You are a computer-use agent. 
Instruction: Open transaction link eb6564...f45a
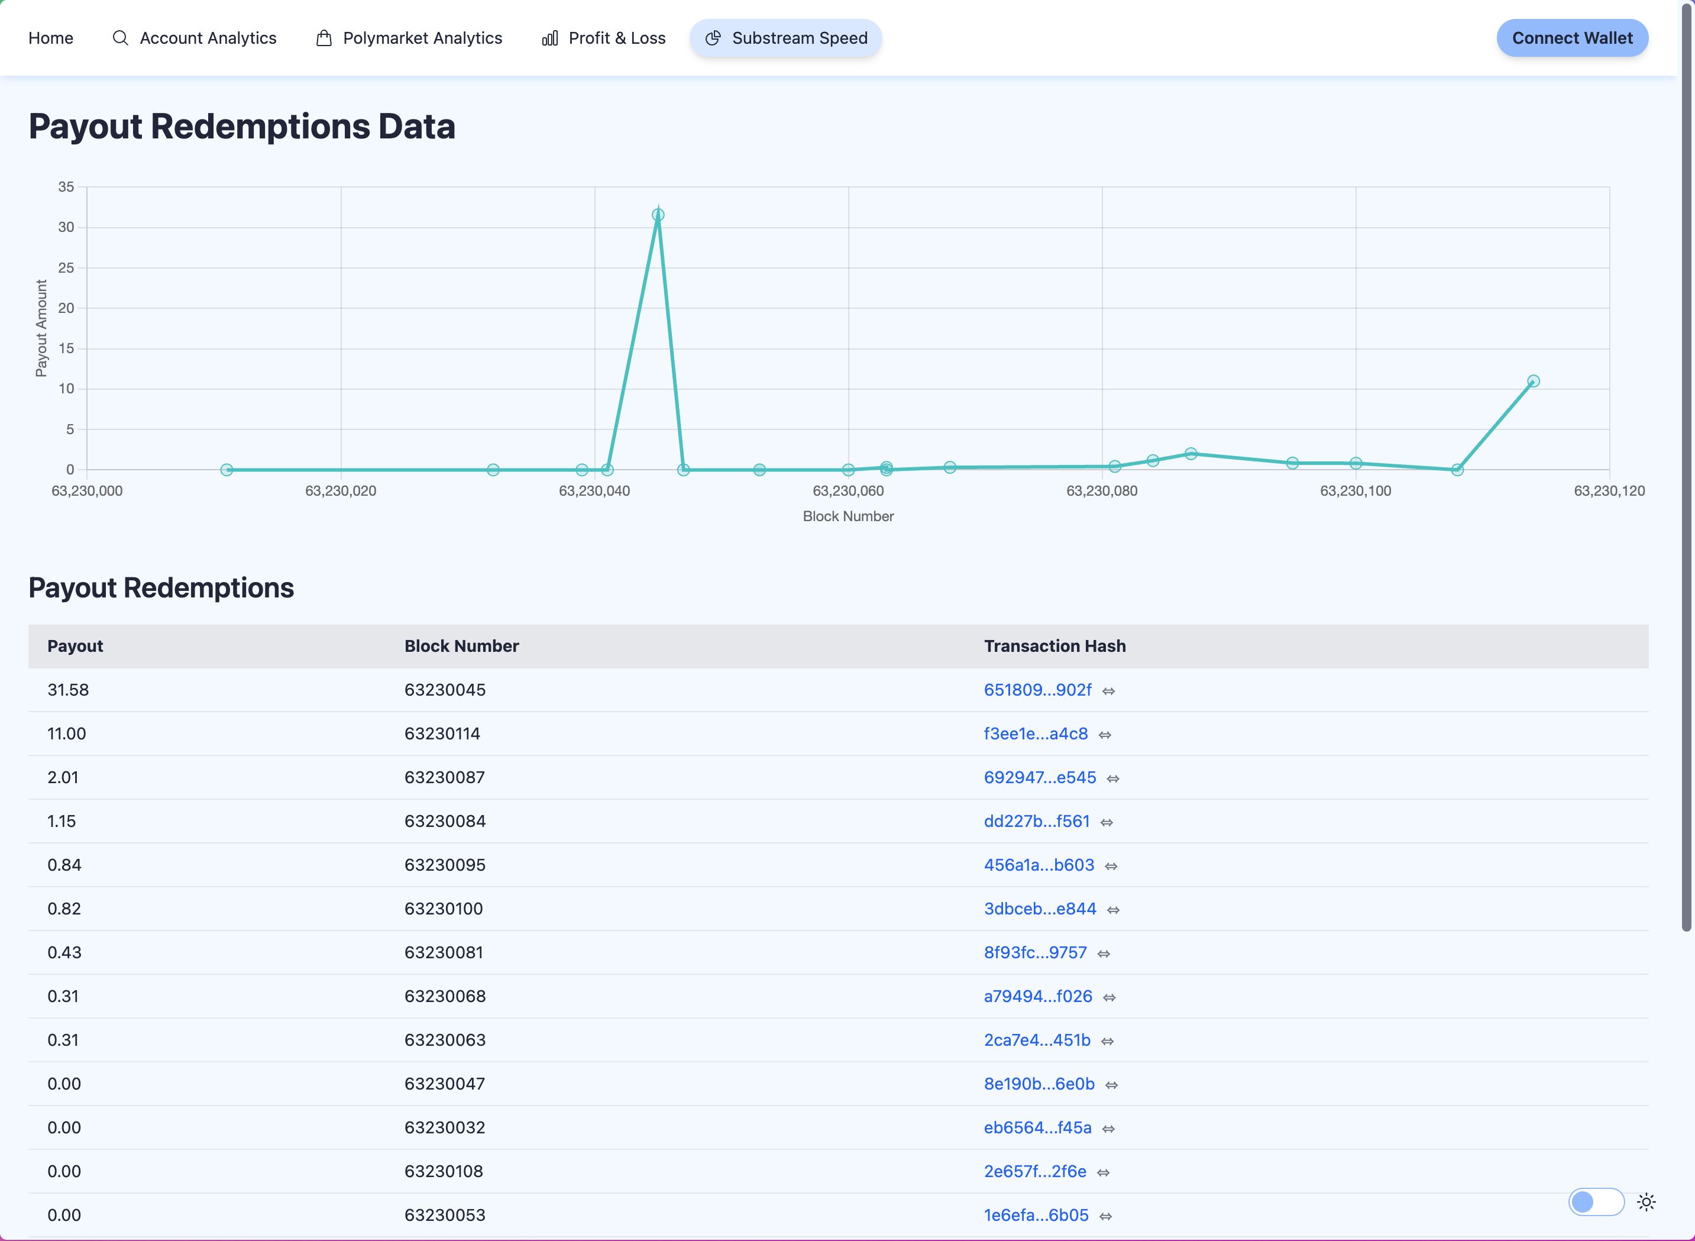pyautogui.click(x=1037, y=1127)
